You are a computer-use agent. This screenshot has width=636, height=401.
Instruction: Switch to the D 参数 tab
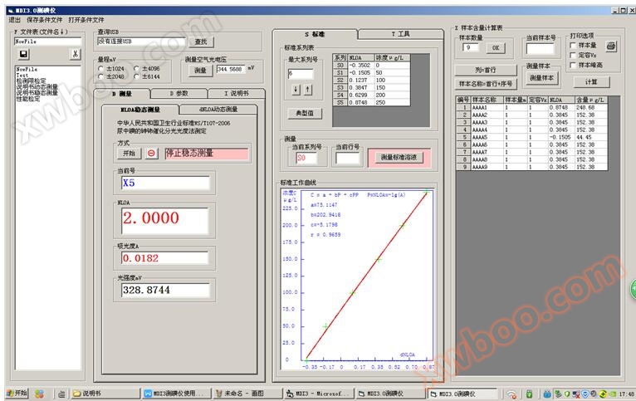(178, 94)
